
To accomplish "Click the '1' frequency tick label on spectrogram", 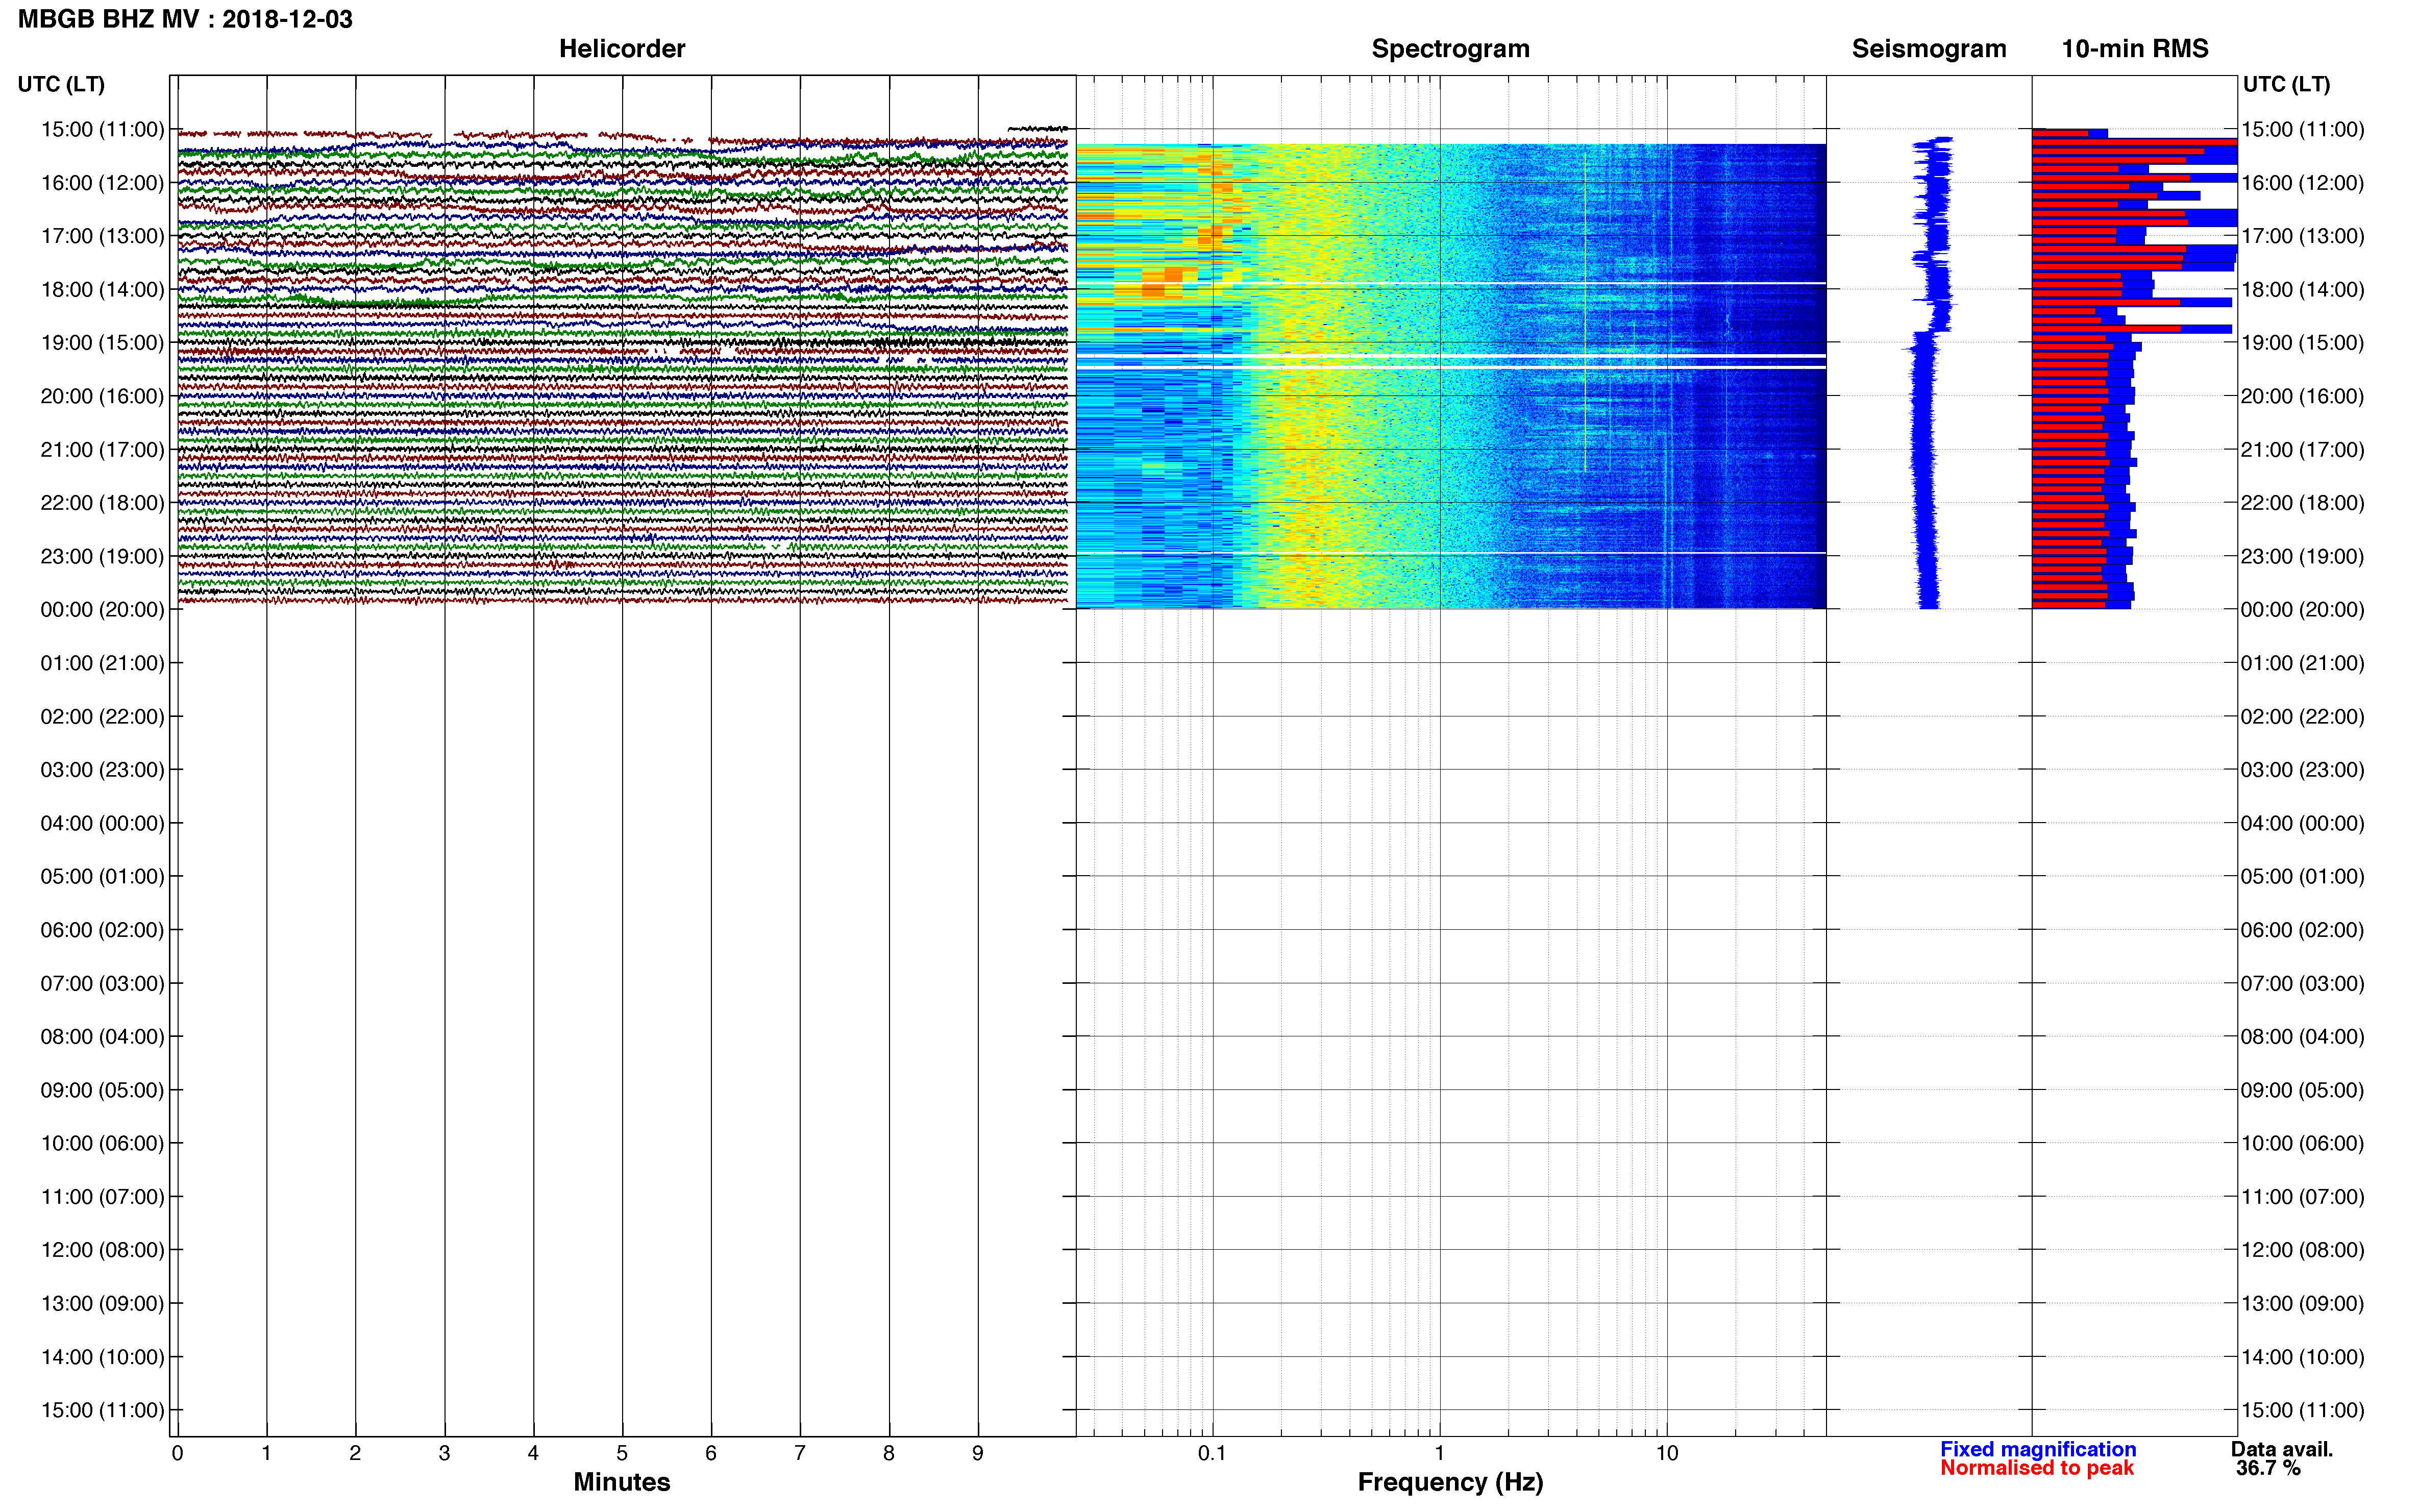I will point(1439,1453).
